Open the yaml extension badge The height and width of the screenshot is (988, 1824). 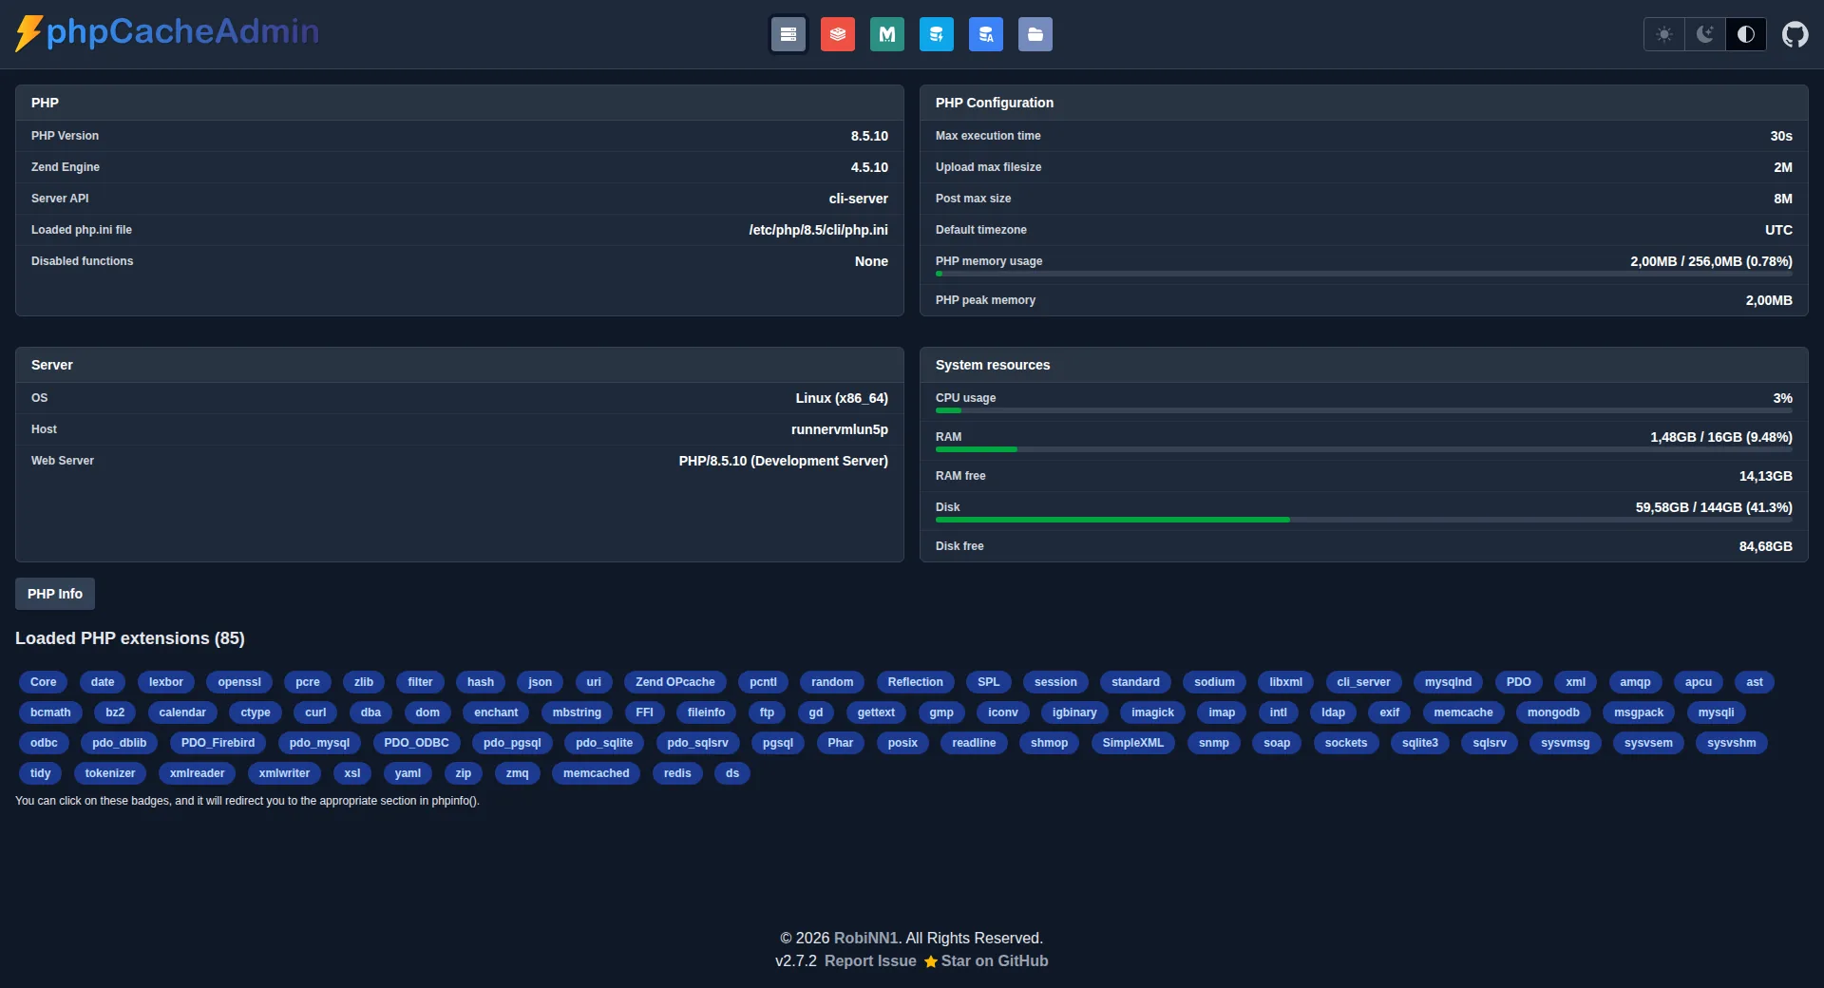408,773
